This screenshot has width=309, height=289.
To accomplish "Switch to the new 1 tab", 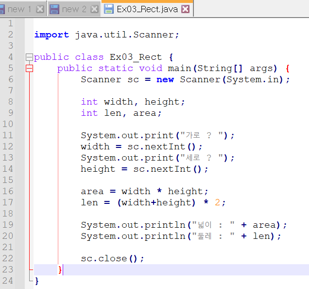I will click(x=19, y=9).
